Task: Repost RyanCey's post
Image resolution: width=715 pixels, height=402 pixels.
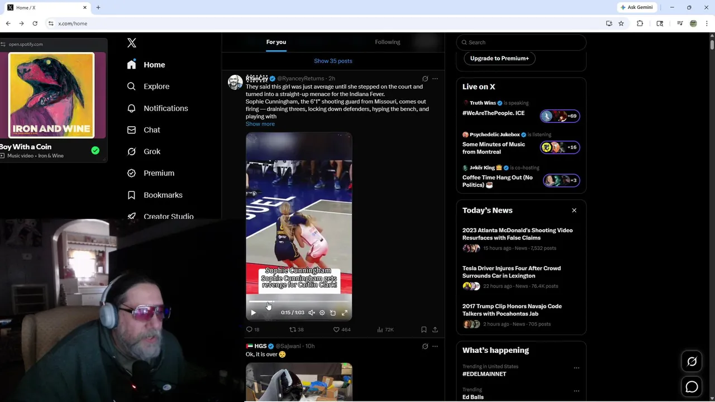Action: click(296, 329)
